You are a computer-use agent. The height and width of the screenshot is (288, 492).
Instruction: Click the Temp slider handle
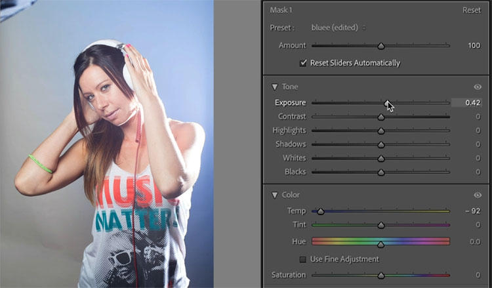coord(320,211)
